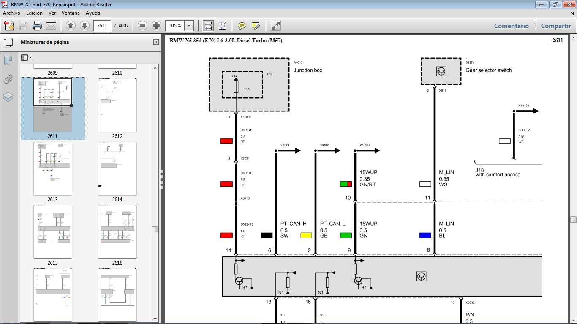Click the thumbnails scrollbar handle
577x324 pixels.
point(155,229)
